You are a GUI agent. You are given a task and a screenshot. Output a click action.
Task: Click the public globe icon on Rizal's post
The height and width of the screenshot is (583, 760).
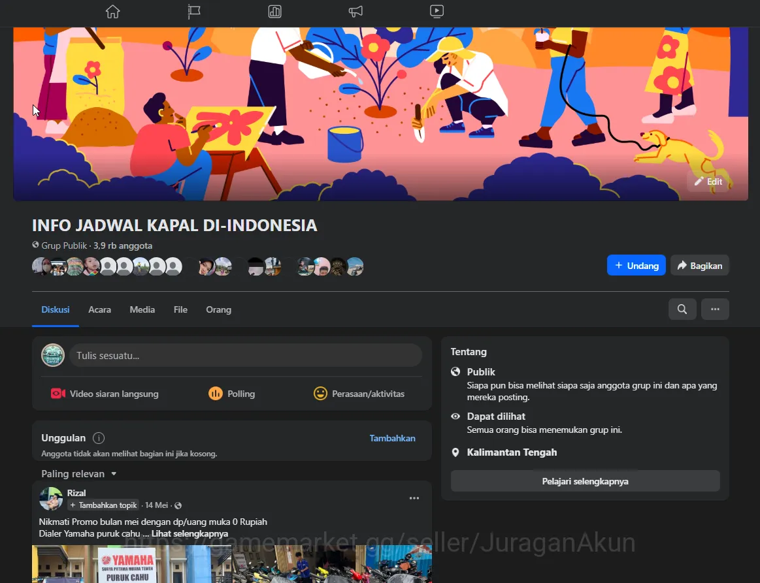pyautogui.click(x=178, y=505)
